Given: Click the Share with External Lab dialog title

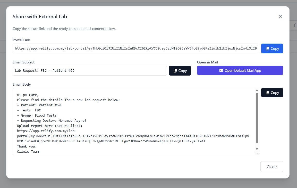Looking at the screenshot, I should tap(39, 16).
